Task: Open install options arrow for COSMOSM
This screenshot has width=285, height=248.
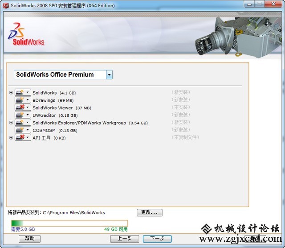Action: (x=28, y=130)
